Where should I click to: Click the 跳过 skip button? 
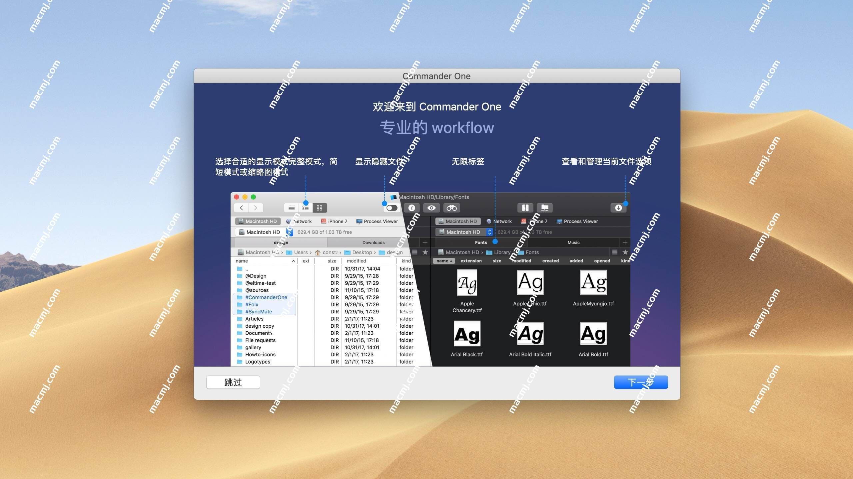(233, 382)
